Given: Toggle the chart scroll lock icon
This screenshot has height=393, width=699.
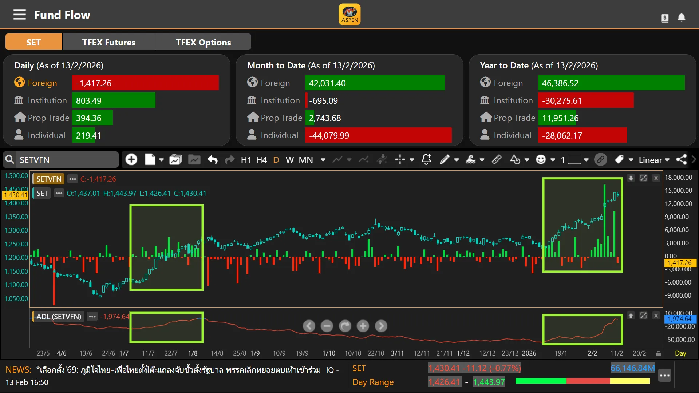Looking at the screenshot, I should tap(658, 353).
